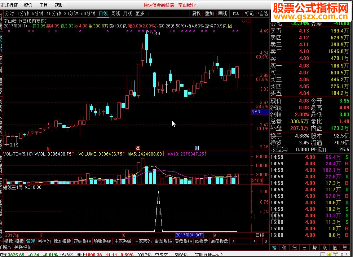Image resolution: width=353 pixels, height=257 pixels.
Task: Select the 庄家系统 tab
Action: point(123,241)
